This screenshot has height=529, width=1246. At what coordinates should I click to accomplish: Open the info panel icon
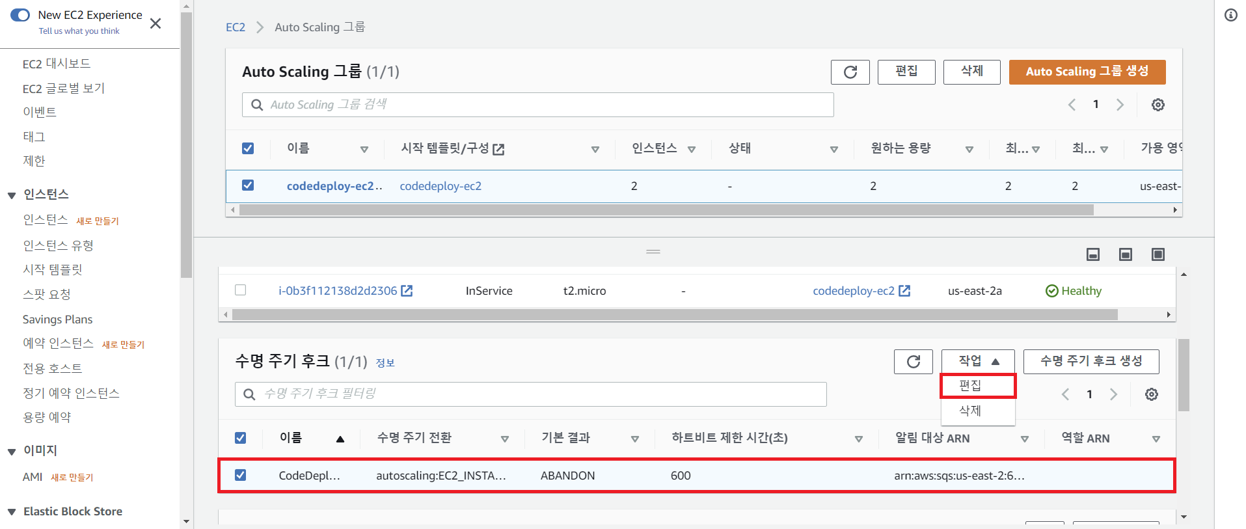(x=1231, y=15)
